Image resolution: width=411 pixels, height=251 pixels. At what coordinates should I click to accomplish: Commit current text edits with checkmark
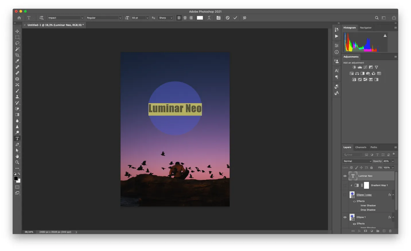(235, 18)
